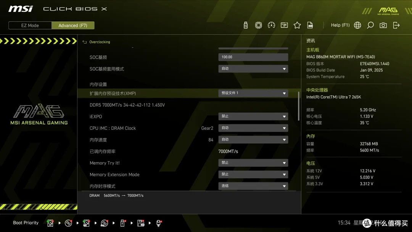Click the 32768 MB memory capacity
Image resolution: width=412 pixels, height=232 pixels.
[x=369, y=144]
